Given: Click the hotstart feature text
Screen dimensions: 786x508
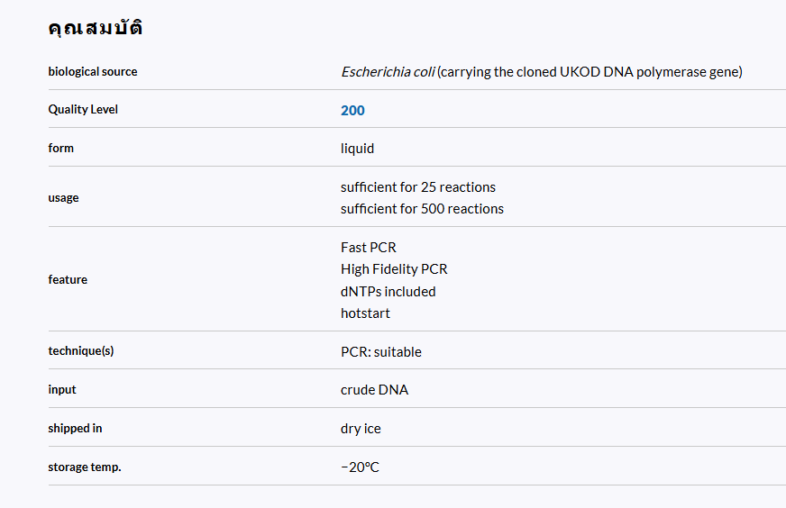Looking at the screenshot, I should [365, 313].
